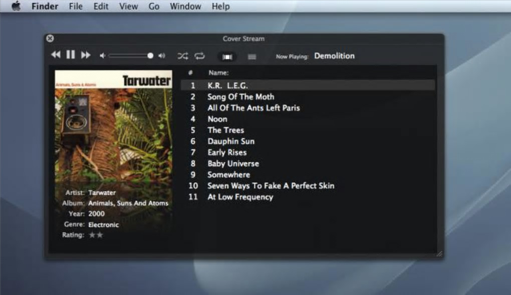511x295 pixels.
Task: Adjust the volume slider knob
Action: pos(150,56)
